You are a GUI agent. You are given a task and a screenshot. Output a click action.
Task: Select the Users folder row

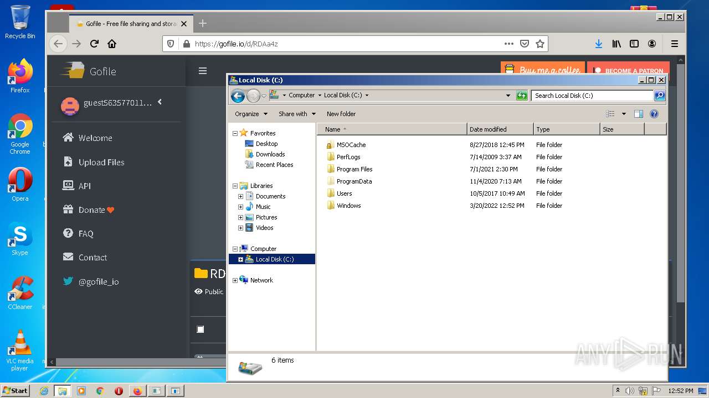pyautogui.click(x=491, y=193)
